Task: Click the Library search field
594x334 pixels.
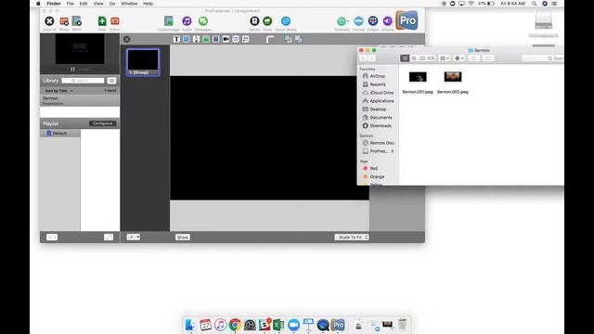Action: pos(83,81)
